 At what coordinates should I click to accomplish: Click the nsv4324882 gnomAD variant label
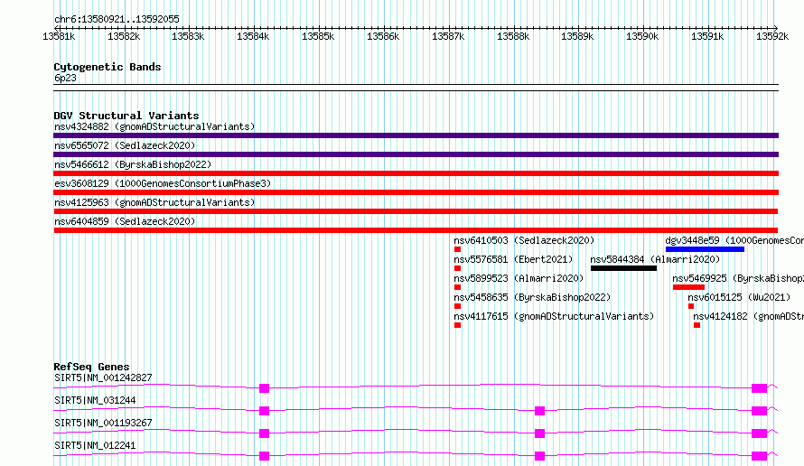[154, 126]
